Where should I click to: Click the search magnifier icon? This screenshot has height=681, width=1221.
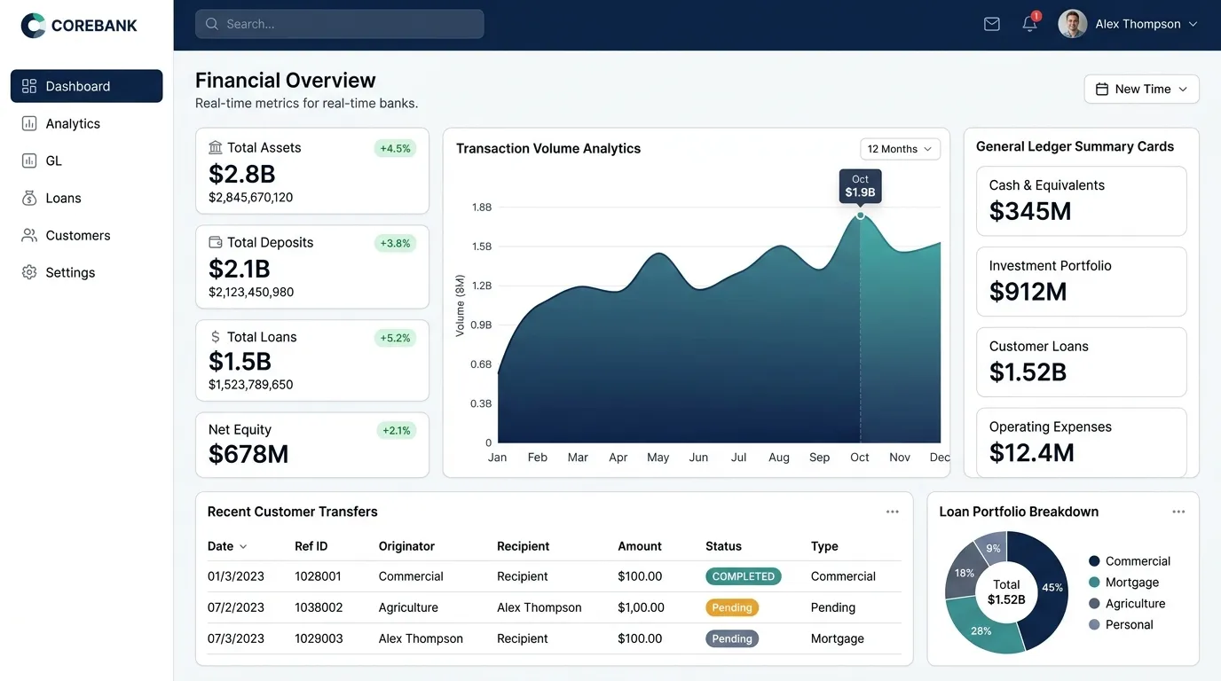coord(212,24)
